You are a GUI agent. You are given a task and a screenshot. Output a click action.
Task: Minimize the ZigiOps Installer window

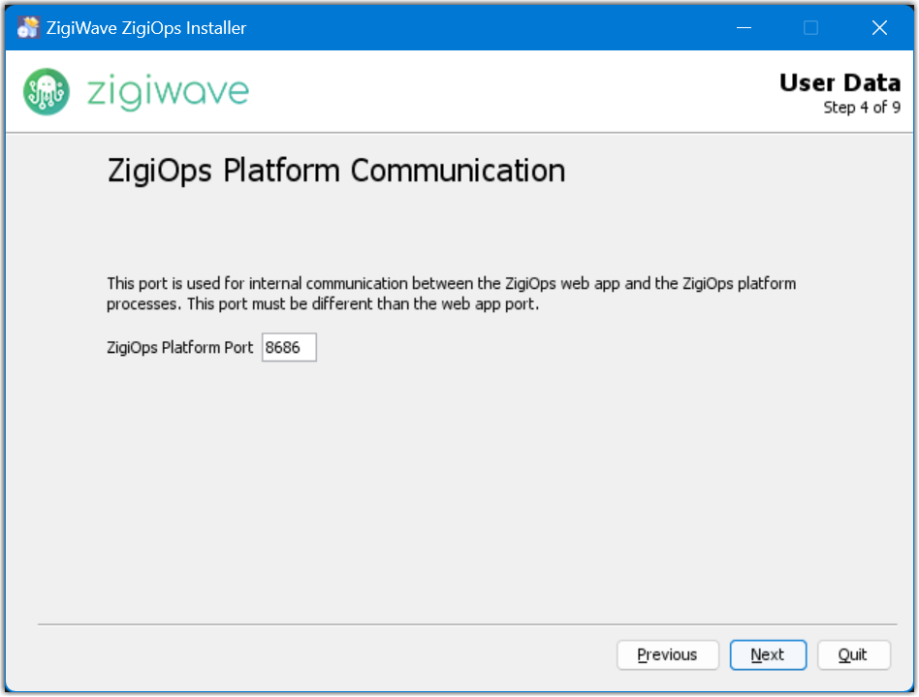pos(743,27)
